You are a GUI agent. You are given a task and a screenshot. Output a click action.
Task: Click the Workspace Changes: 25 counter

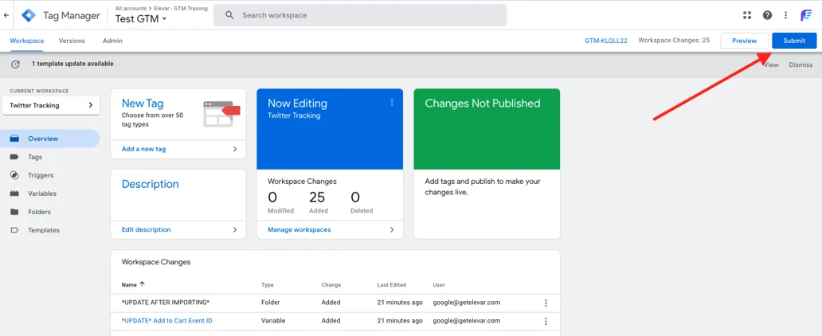pos(674,41)
